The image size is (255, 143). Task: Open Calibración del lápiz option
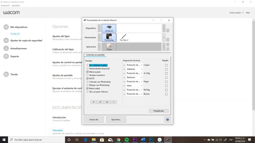(63, 49)
